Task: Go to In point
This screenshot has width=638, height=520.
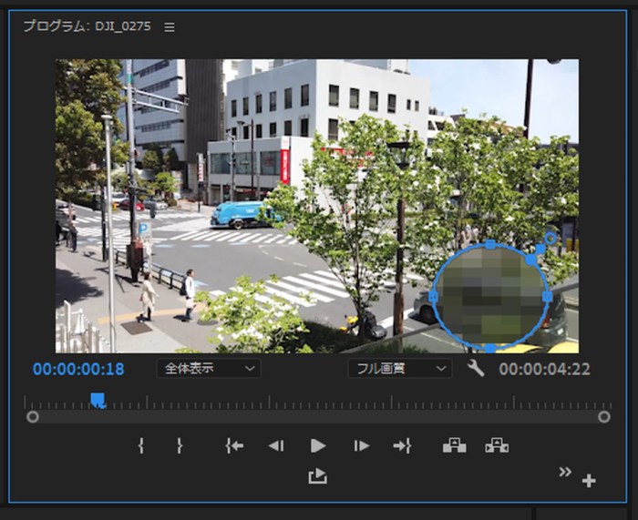Action: pos(234,446)
